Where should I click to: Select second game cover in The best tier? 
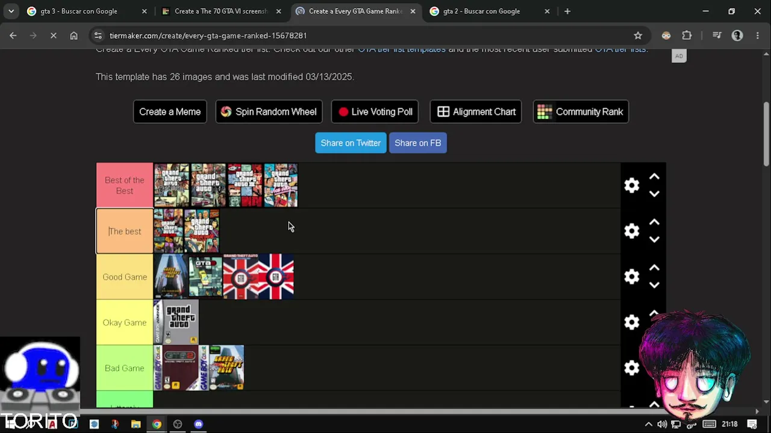click(x=202, y=231)
